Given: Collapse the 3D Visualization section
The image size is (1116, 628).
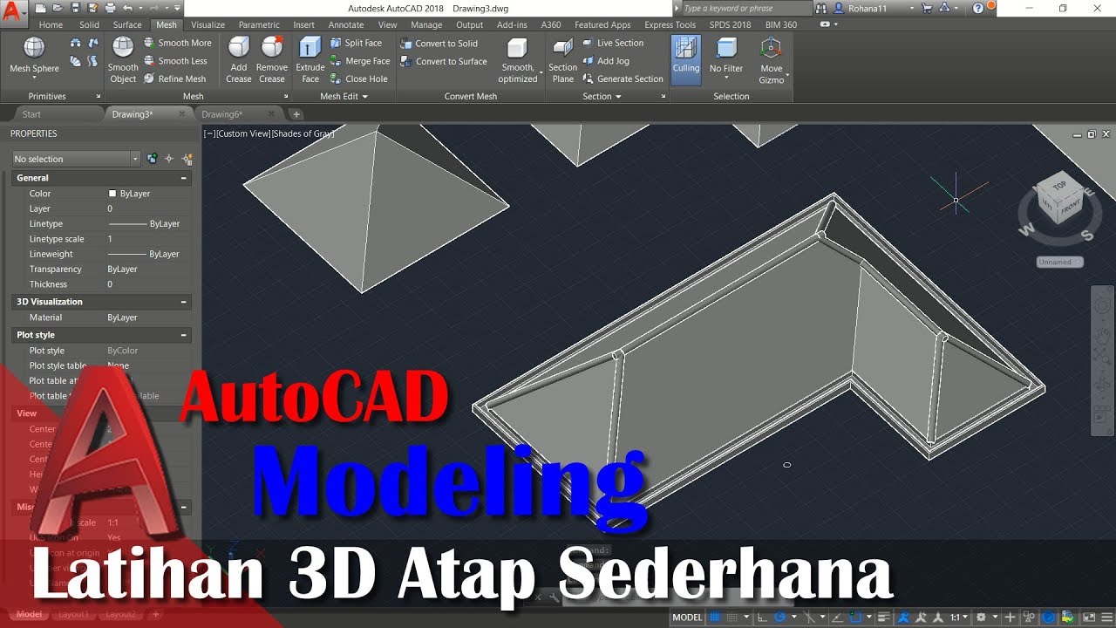Looking at the screenshot, I should click(183, 302).
